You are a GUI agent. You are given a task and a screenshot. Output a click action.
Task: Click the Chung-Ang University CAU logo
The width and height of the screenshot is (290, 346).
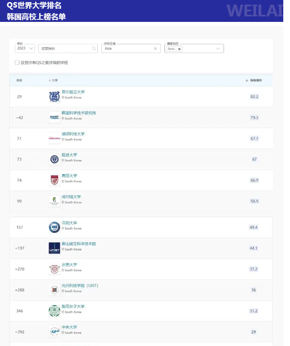(55, 331)
